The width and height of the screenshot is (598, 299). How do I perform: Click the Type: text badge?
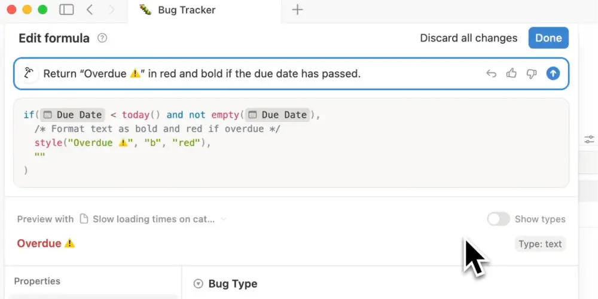(x=540, y=243)
